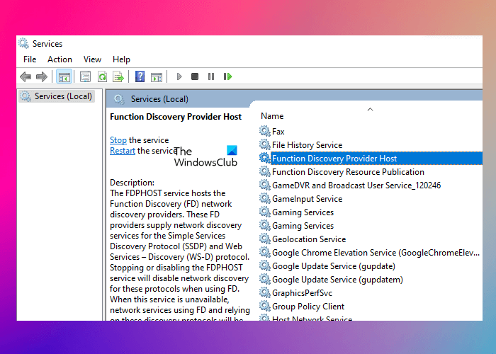
Task: Toggle Show/Hide Action Pane toolbar icon
Action: (x=157, y=76)
